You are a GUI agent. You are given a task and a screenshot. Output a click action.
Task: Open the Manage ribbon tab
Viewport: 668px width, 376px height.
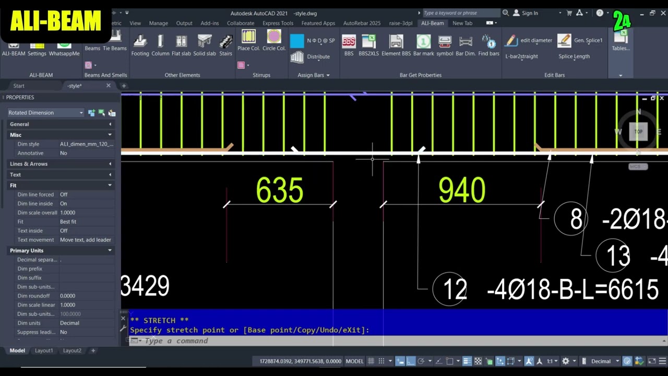pyautogui.click(x=158, y=23)
